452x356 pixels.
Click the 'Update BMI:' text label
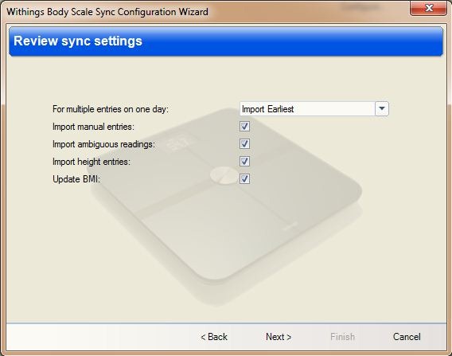point(76,179)
